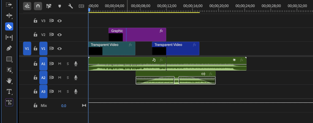Click time ruler at 00;00;24;00
Viewport: 313px width, 123px height.
pyautogui.click(x=245, y=6)
